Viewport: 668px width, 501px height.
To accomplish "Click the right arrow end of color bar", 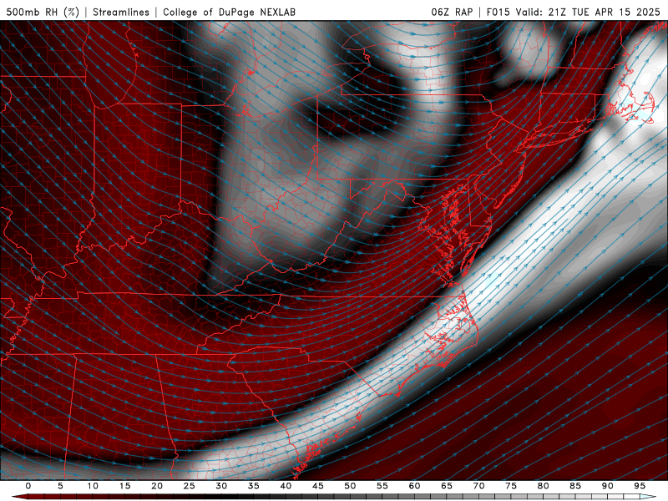I will coord(649,497).
